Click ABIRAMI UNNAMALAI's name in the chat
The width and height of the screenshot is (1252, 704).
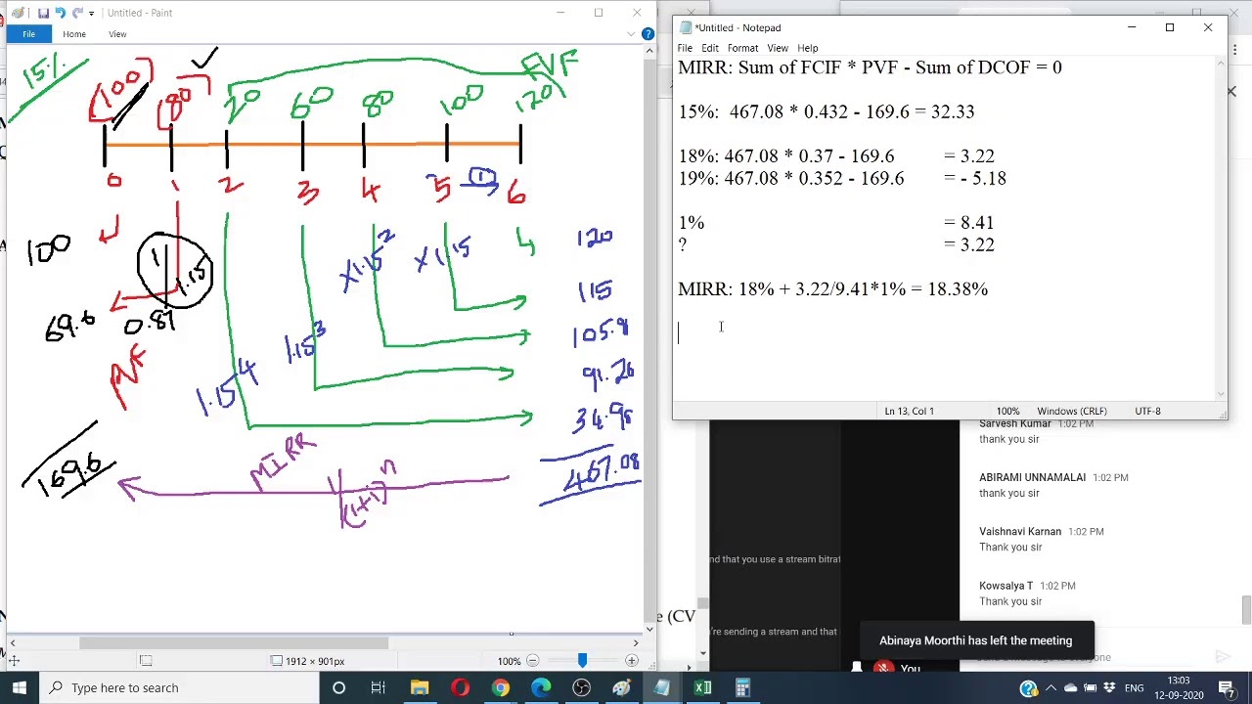tap(1032, 477)
